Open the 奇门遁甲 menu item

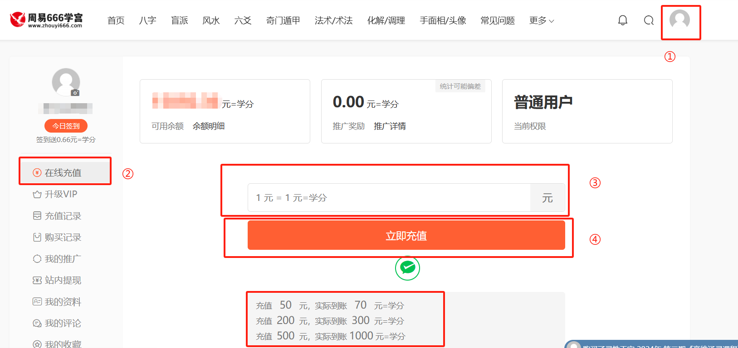coord(283,21)
